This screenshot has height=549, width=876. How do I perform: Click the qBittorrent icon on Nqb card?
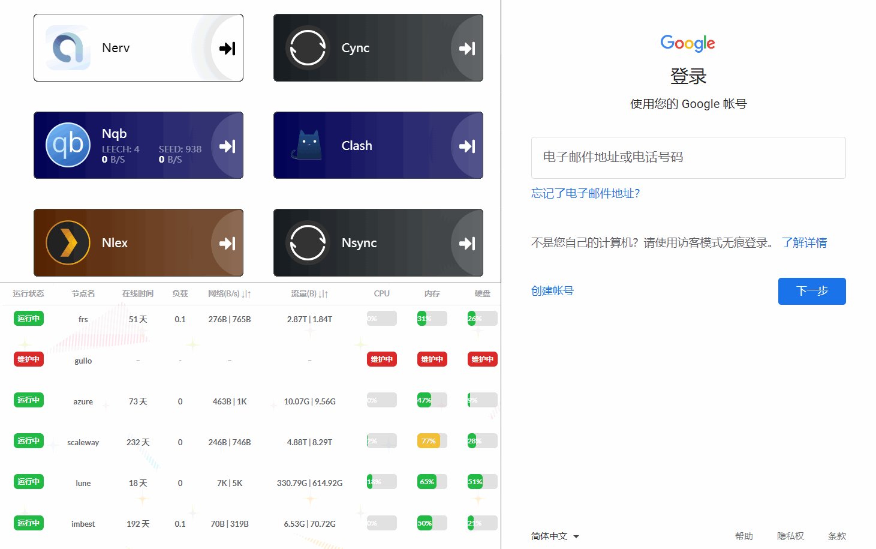(x=68, y=145)
